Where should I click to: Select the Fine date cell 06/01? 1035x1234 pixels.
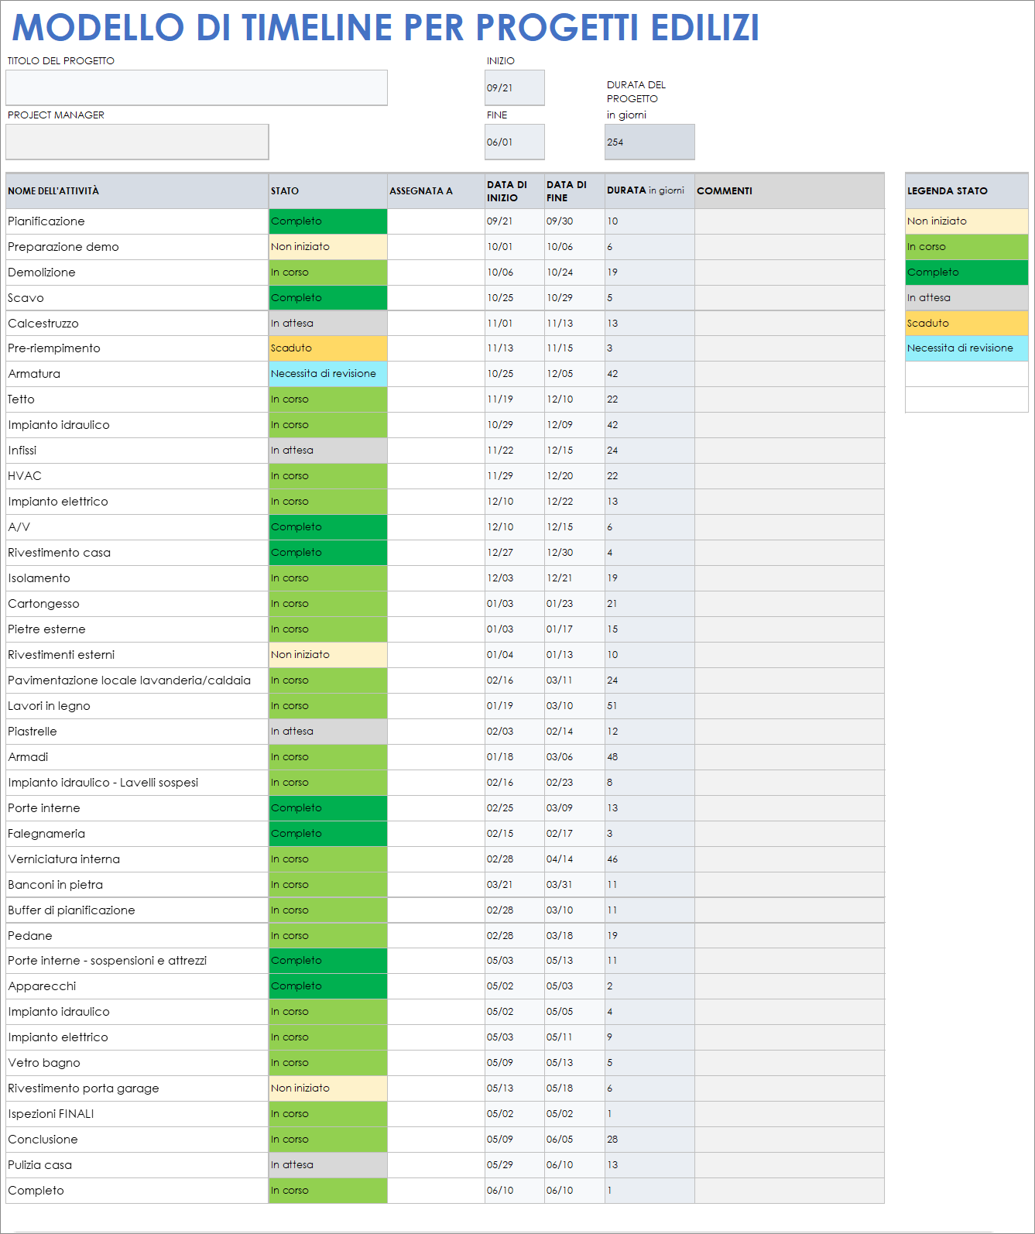coord(515,142)
